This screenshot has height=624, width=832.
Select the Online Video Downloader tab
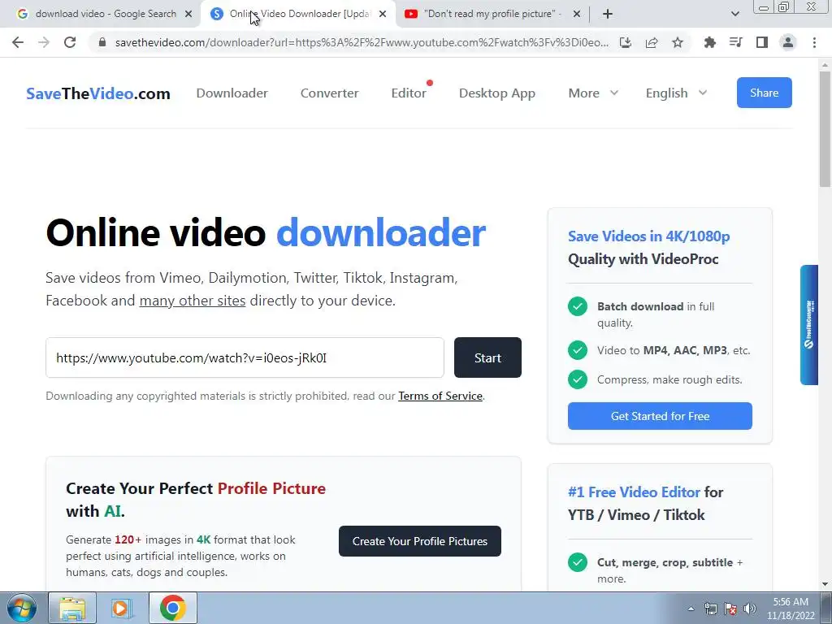[x=298, y=14]
